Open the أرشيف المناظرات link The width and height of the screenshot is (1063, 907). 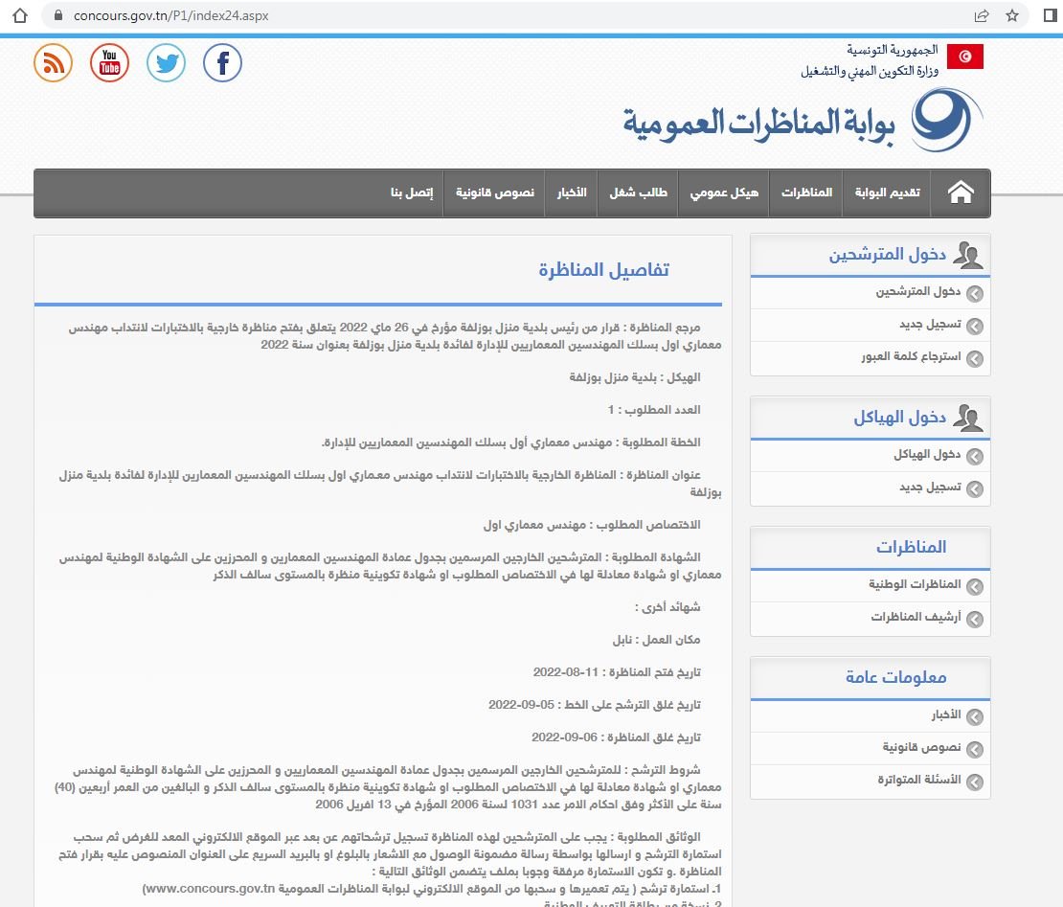(x=916, y=618)
